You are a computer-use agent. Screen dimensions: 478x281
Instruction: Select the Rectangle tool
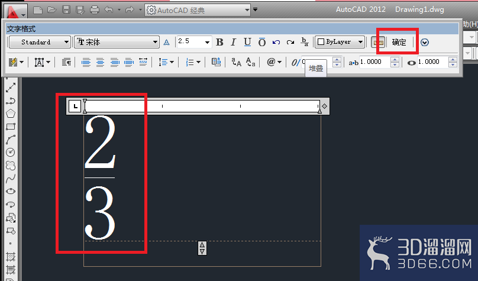click(x=11, y=127)
